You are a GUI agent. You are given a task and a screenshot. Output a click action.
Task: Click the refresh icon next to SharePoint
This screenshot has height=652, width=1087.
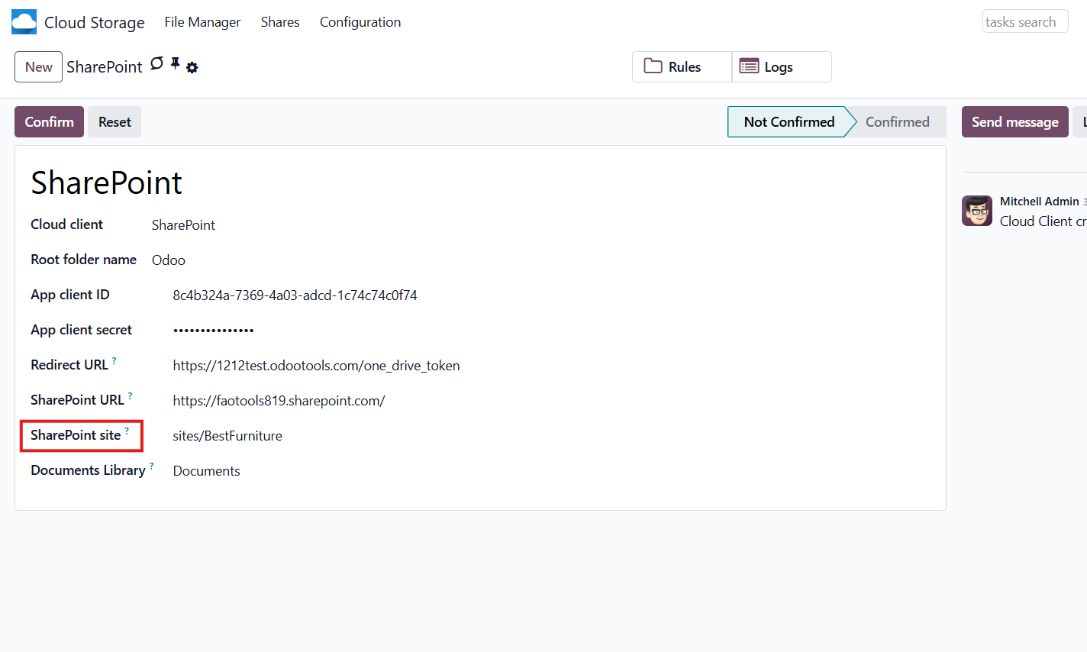click(x=156, y=64)
